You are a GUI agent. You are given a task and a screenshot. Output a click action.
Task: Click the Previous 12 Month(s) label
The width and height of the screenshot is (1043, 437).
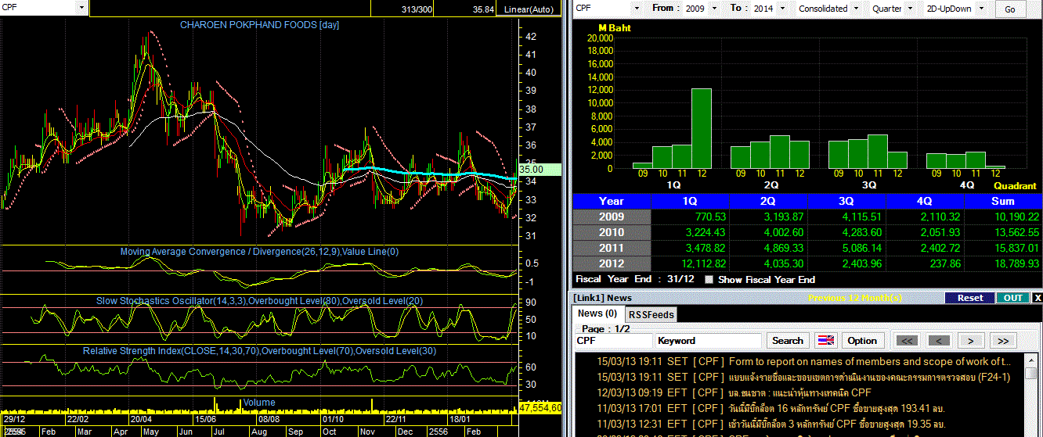(x=855, y=298)
